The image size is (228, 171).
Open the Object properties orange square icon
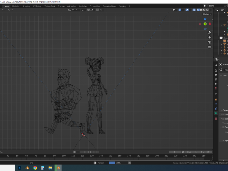(x=216, y=100)
